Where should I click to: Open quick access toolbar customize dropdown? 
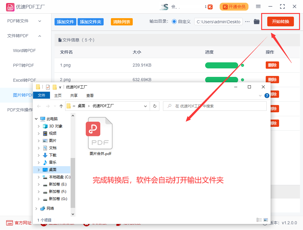(60, 87)
